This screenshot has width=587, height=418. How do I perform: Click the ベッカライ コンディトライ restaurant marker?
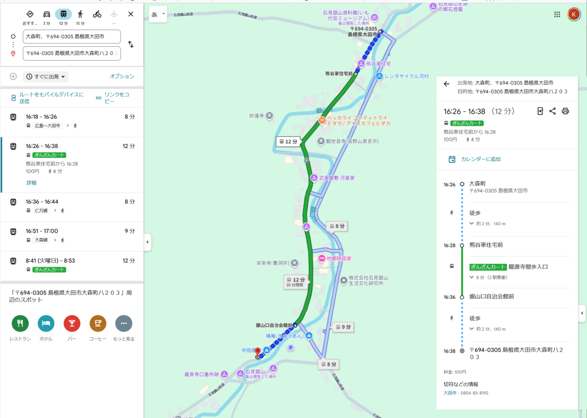[322, 120]
